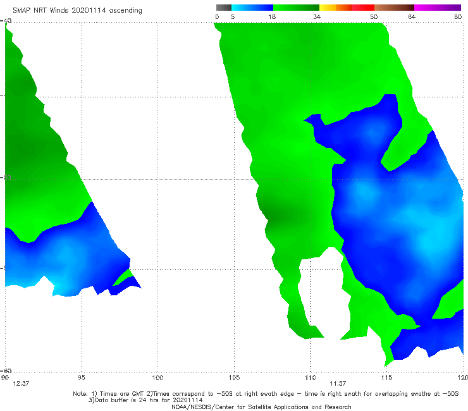Click the color bar label '34'

pos(317,17)
